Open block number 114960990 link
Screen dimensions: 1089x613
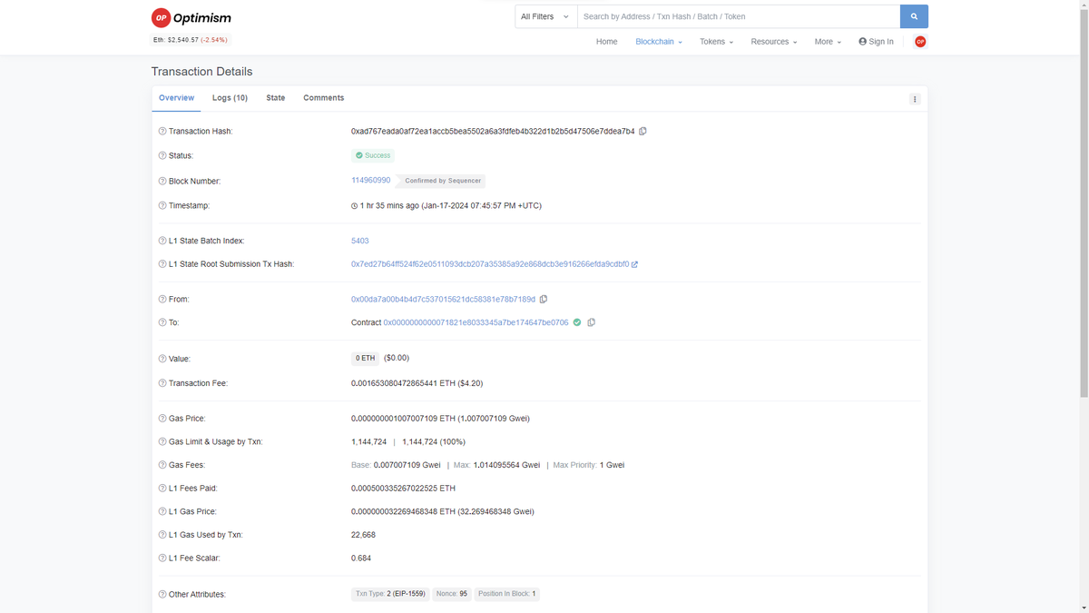[370, 180]
